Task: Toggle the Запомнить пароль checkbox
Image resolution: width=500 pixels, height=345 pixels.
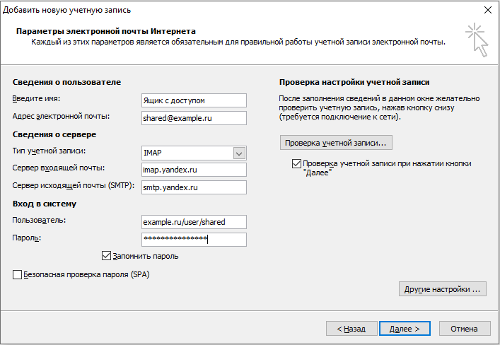Action: pos(107,256)
